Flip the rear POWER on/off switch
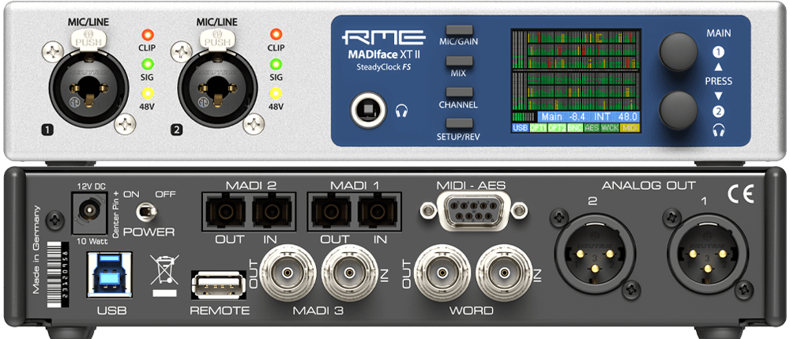790x339 pixels. 143,211
